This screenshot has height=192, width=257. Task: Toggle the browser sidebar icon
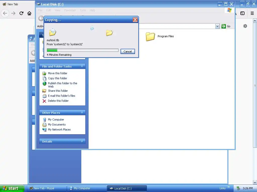242,13
